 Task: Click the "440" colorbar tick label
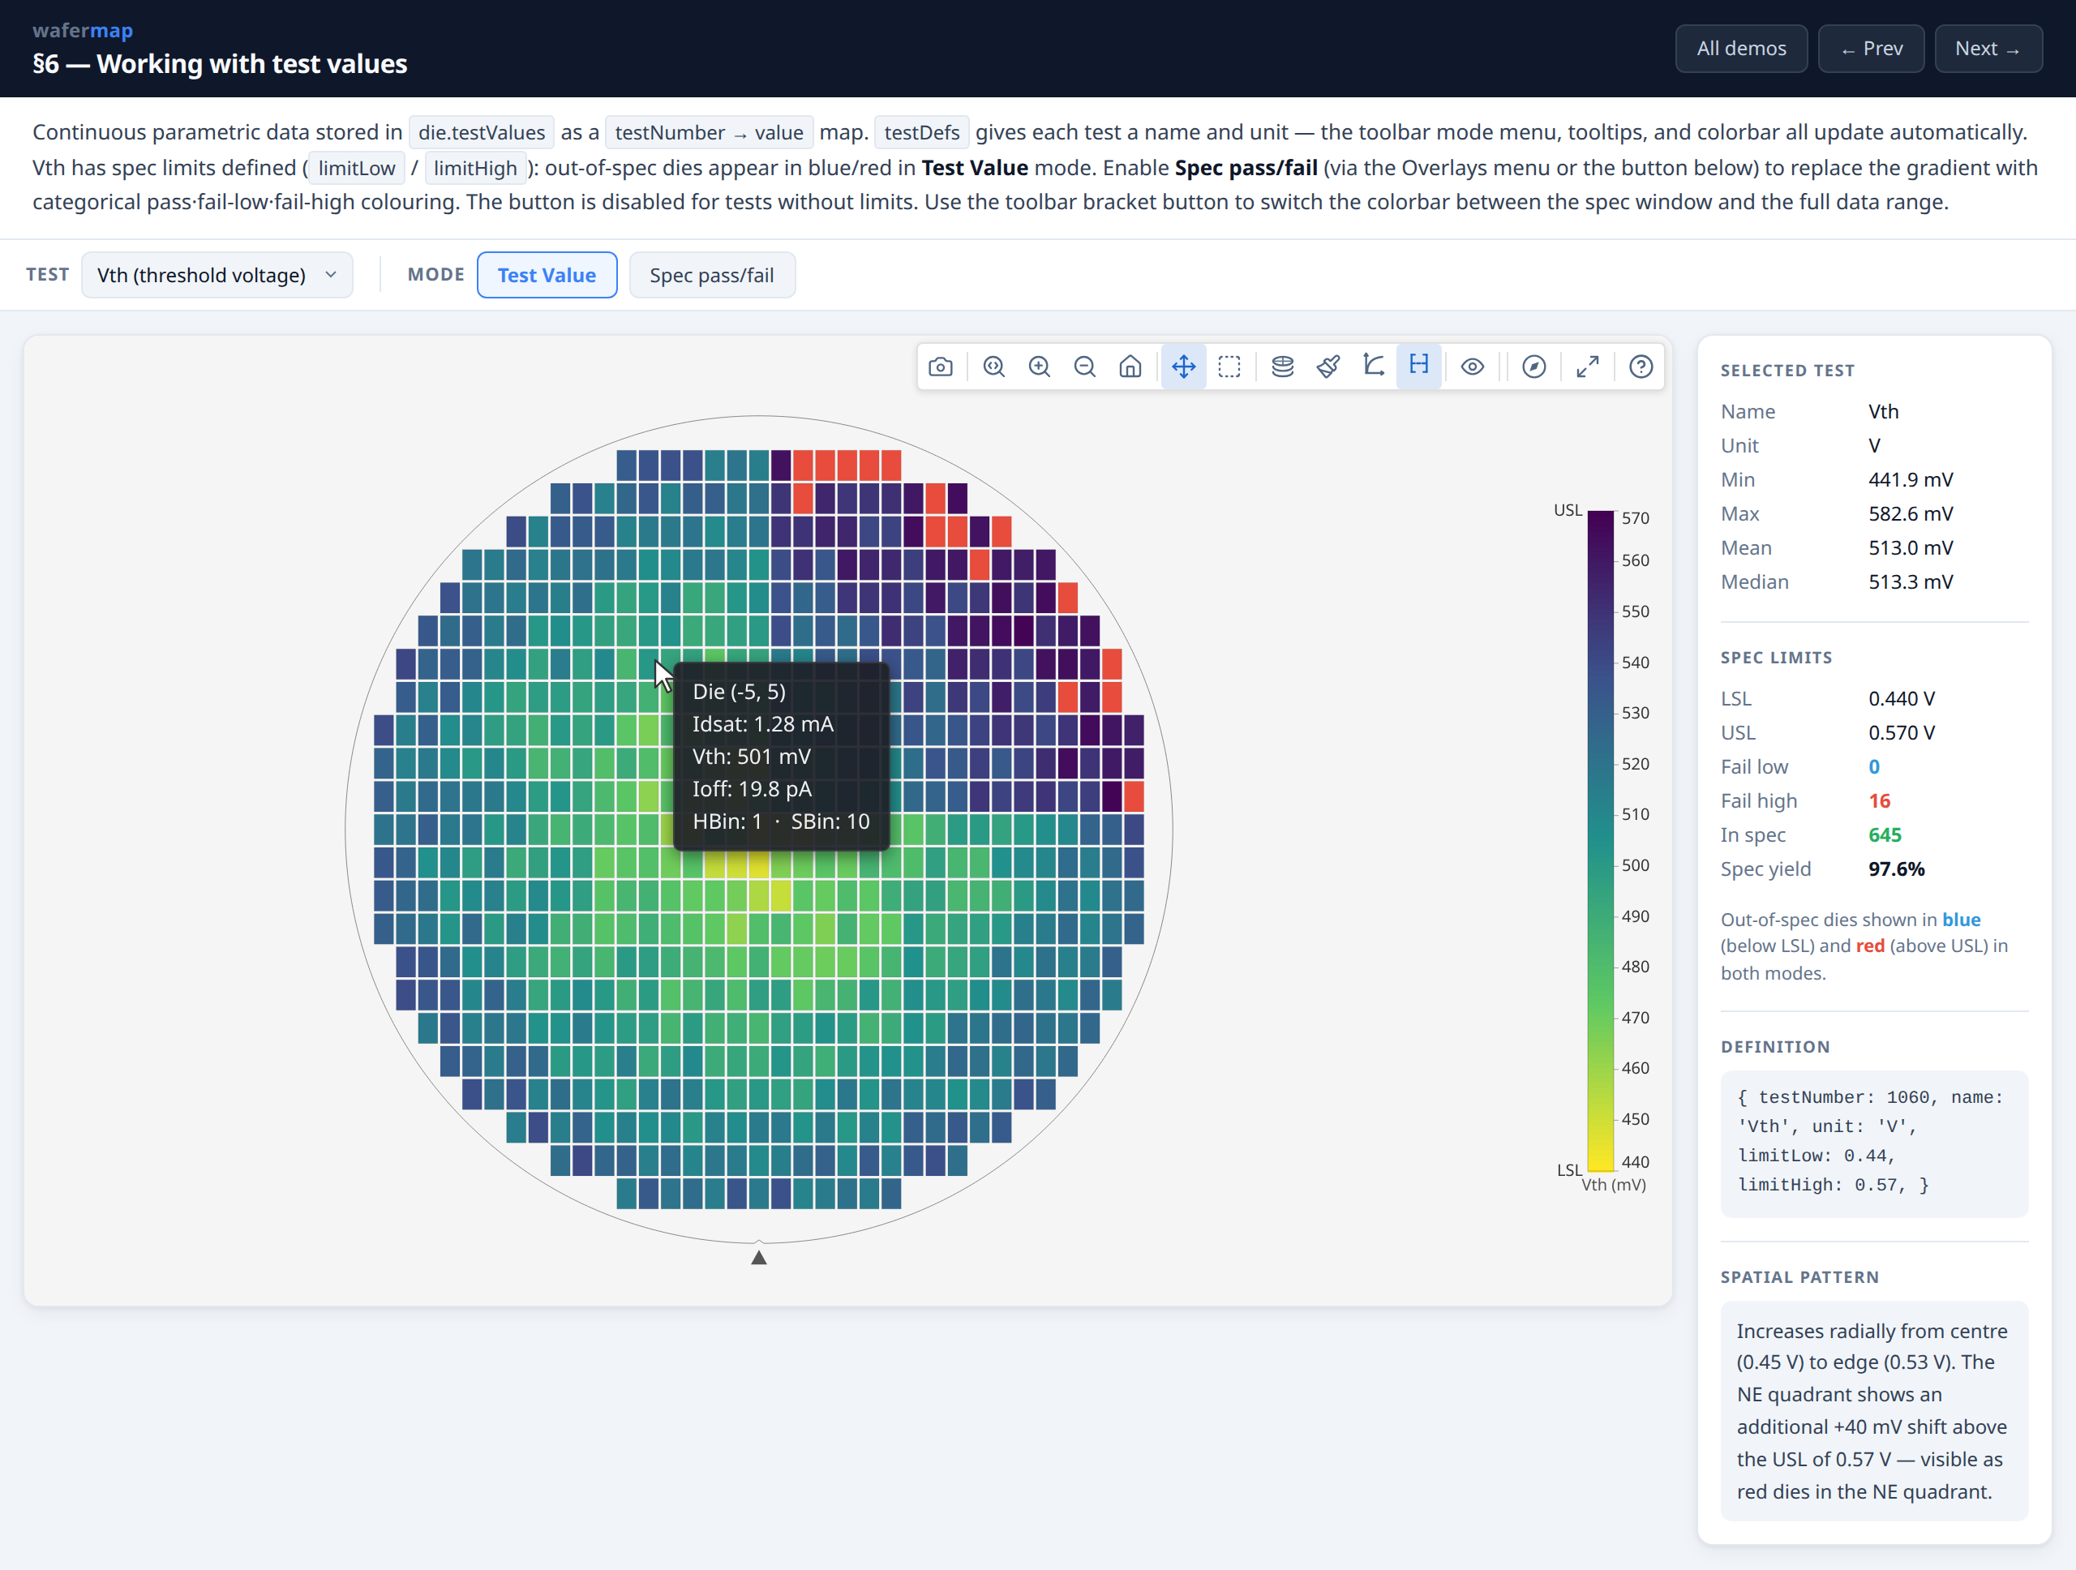pos(1635,1162)
